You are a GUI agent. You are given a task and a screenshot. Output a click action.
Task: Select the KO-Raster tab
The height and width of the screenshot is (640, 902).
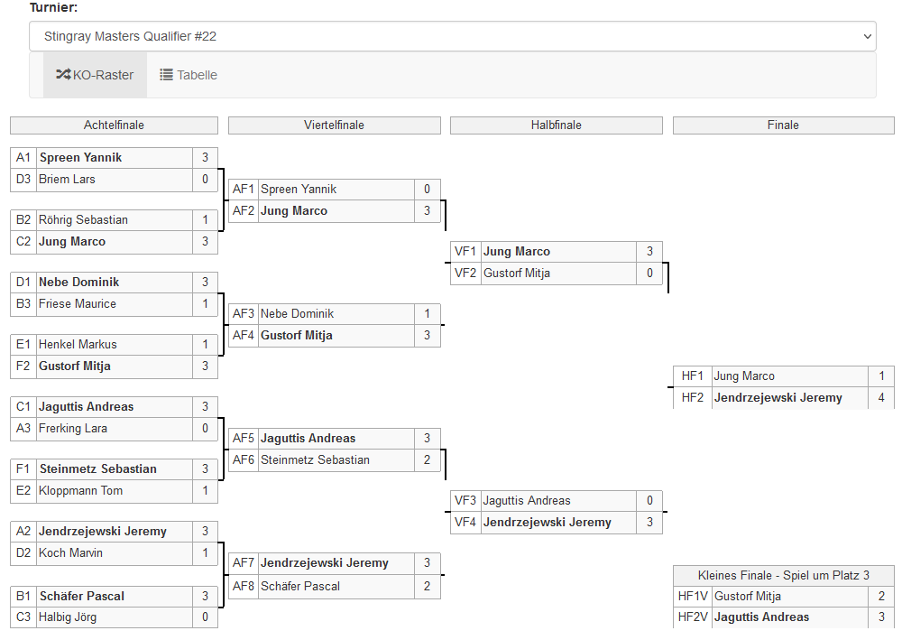point(95,75)
